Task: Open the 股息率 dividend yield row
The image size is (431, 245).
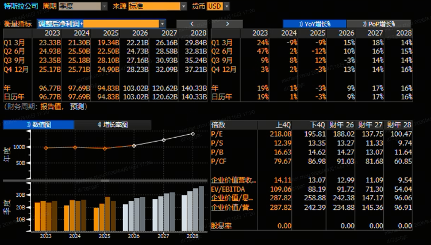Action: point(222,226)
